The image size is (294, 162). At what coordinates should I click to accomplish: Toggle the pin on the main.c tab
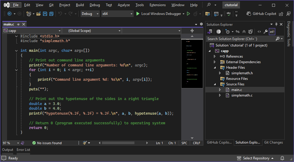point(18,24)
